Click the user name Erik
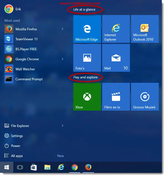The width and height of the screenshot is (166, 177). [x=18, y=9]
